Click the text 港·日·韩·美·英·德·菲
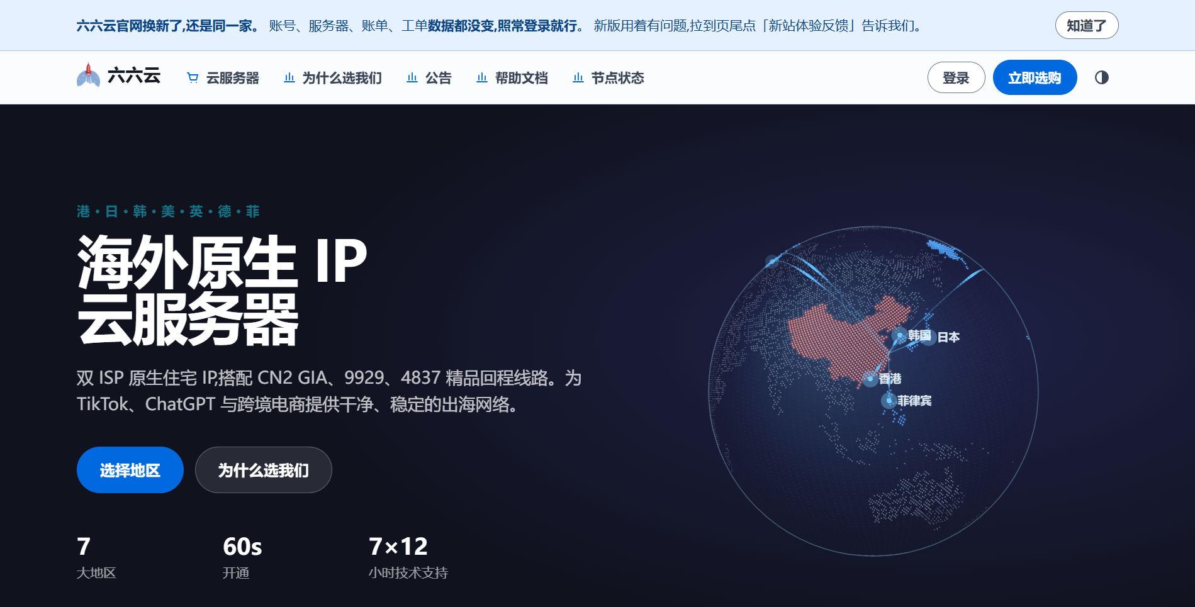Viewport: 1195px width, 607px height. coord(168,211)
